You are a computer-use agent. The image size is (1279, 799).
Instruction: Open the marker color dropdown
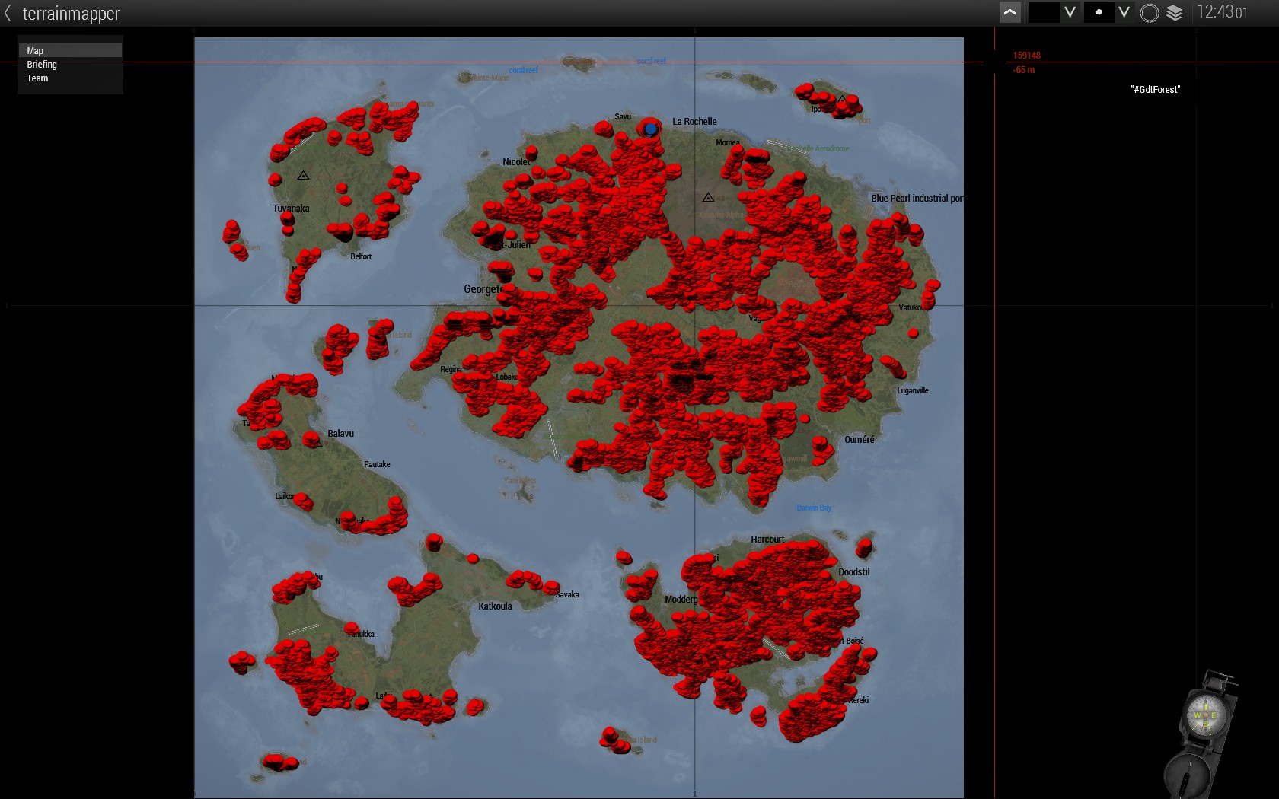tap(1054, 12)
